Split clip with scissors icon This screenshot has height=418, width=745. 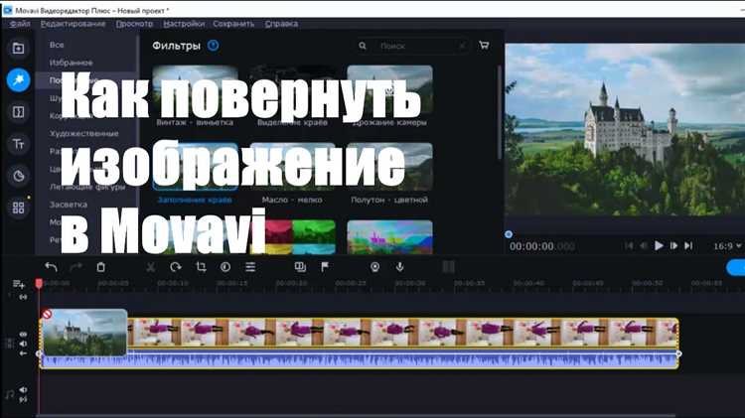(x=151, y=267)
